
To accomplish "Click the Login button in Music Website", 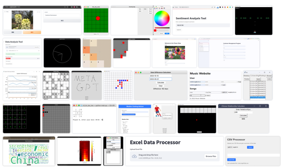I will coord(224,85).
